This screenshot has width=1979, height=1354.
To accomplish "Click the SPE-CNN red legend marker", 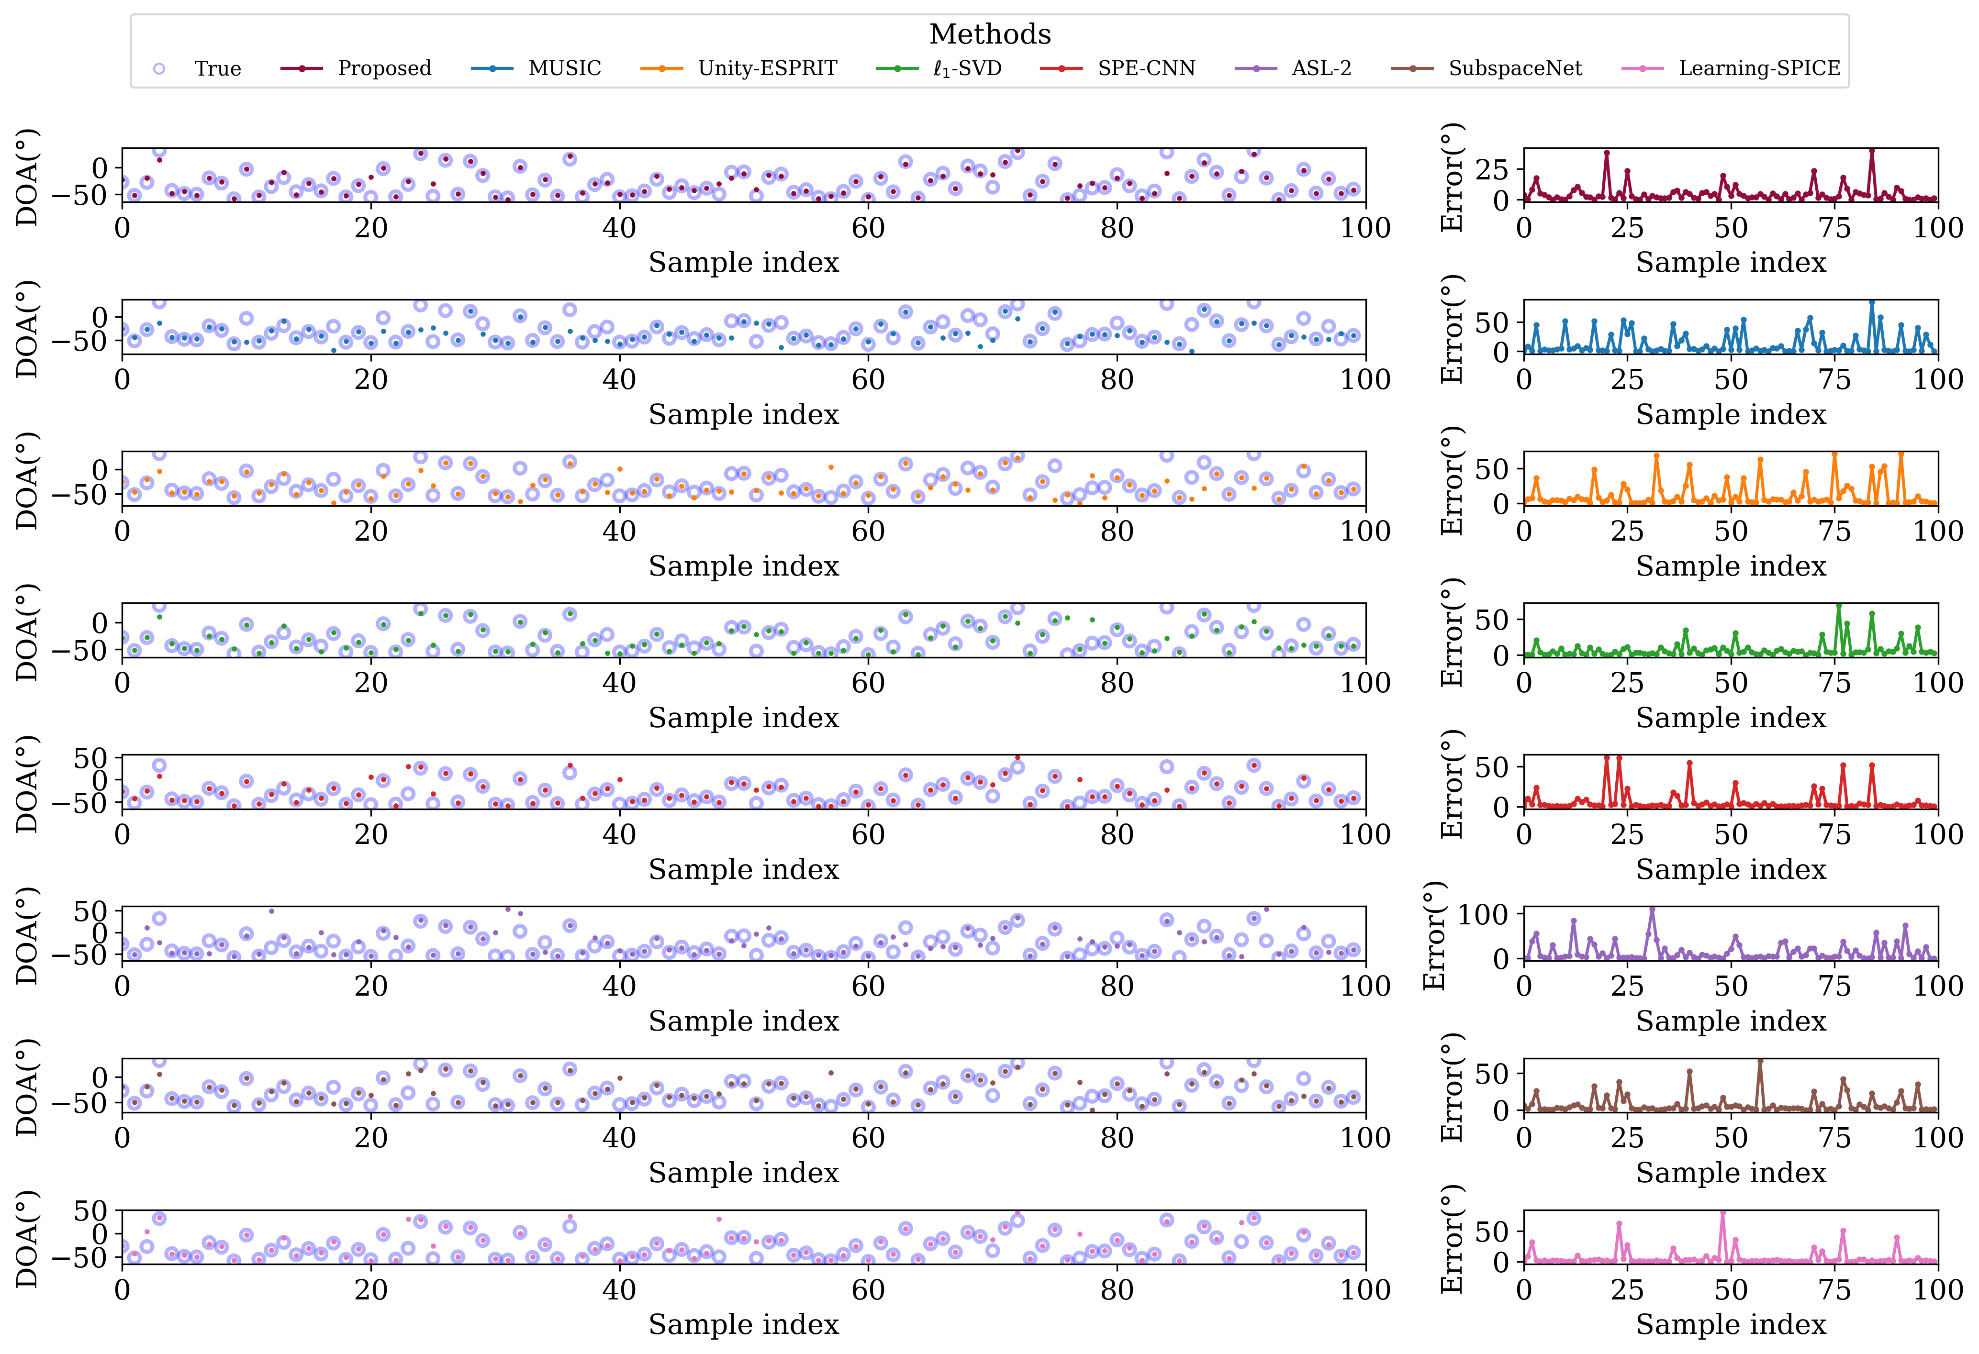I will point(1061,69).
